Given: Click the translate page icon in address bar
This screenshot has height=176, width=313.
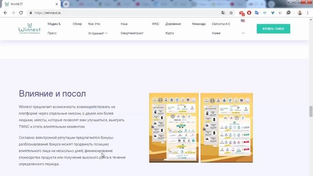Looking at the screenshot, I should 223,13.
